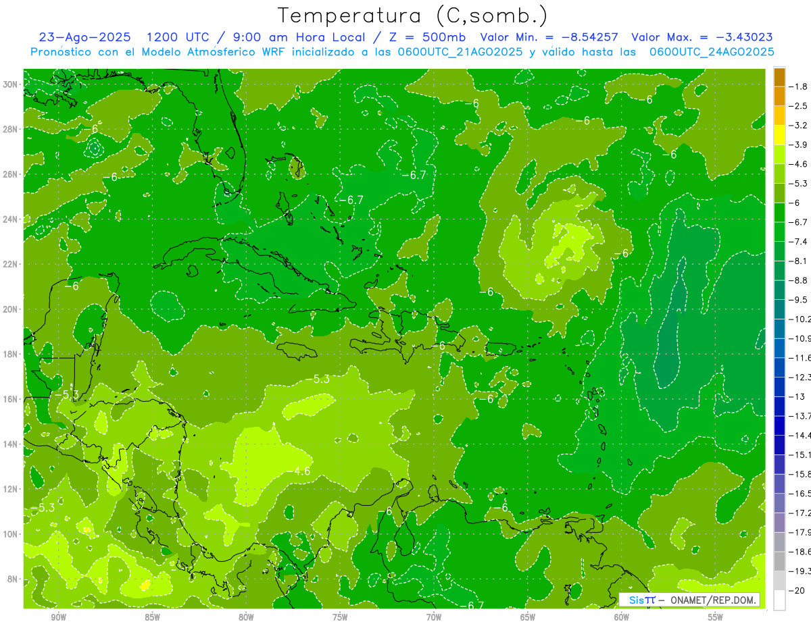Pick the blue swatch between -11.6 and -12.3
Viewport: 811px width, 626px height.
pyautogui.click(x=779, y=367)
